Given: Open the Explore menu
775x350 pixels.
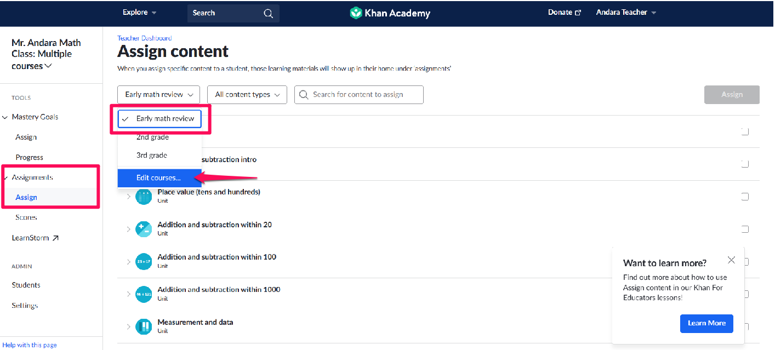Looking at the screenshot, I should pos(139,13).
